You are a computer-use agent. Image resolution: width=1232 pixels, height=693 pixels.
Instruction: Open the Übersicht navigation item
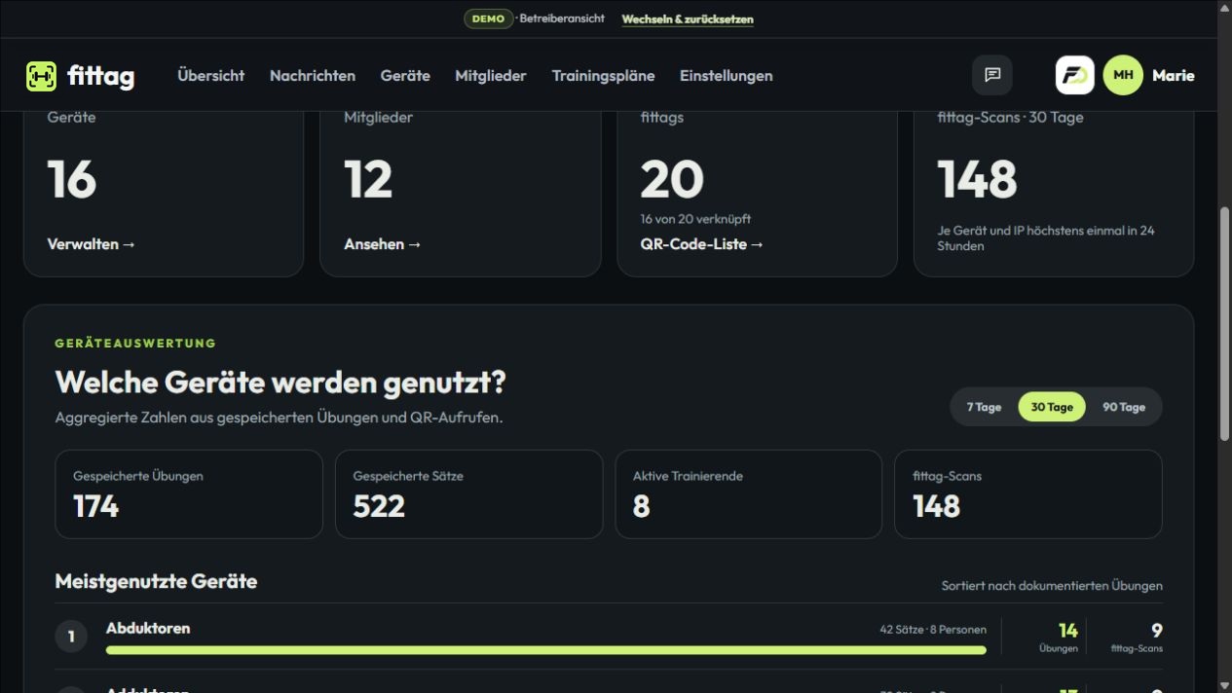210,76
